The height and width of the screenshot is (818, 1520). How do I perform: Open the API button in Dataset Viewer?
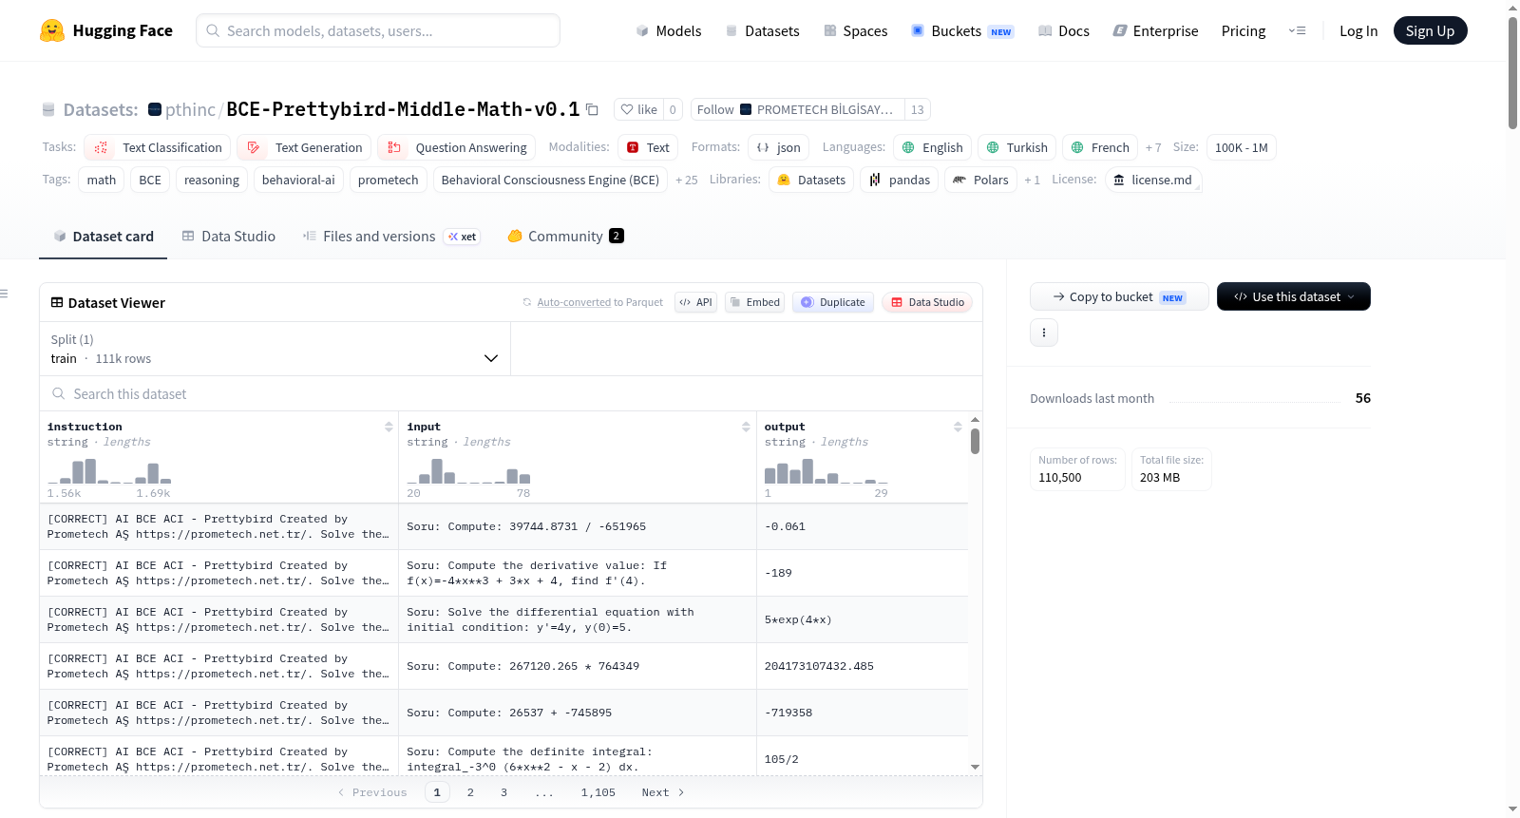(695, 302)
